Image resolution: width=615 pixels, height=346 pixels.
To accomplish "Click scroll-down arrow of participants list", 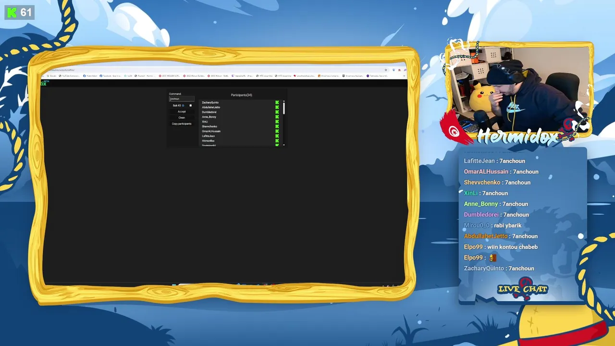I will click(284, 145).
